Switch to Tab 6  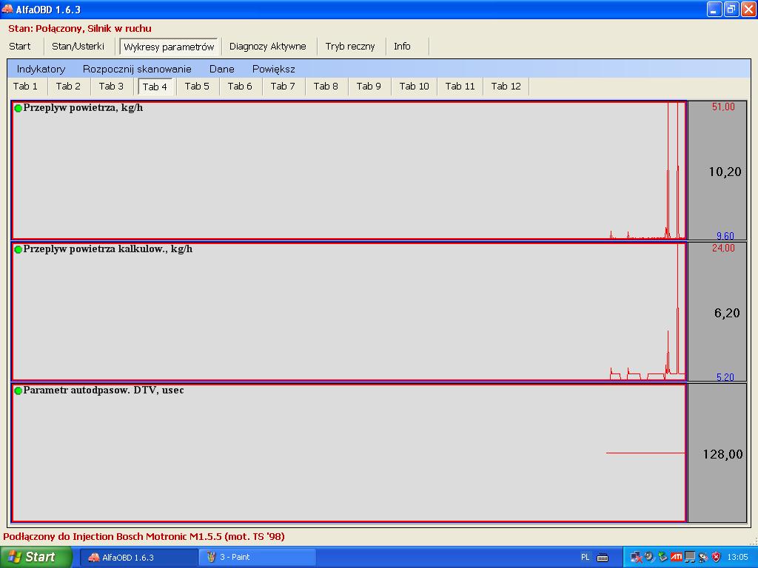(240, 87)
